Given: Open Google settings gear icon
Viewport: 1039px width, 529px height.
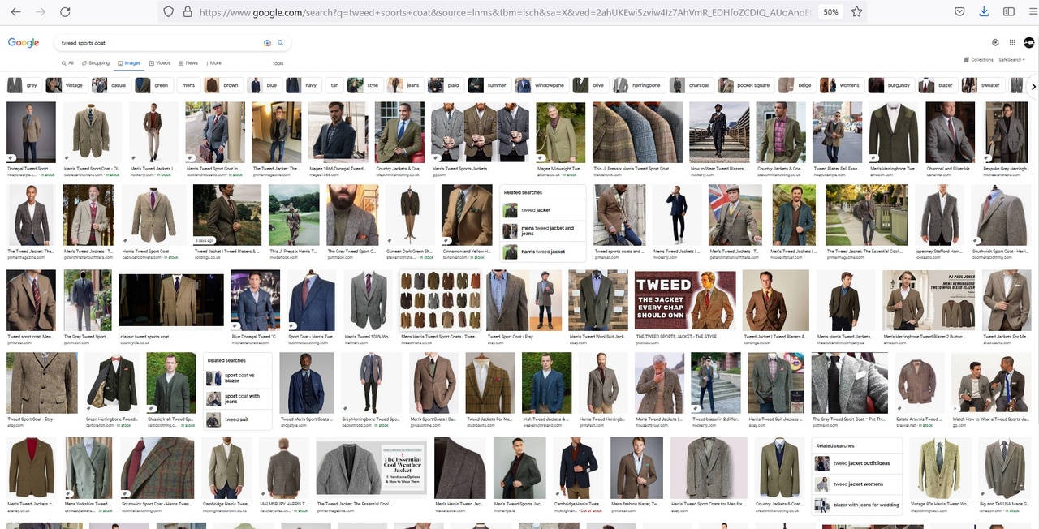Looking at the screenshot, I should (996, 42).
